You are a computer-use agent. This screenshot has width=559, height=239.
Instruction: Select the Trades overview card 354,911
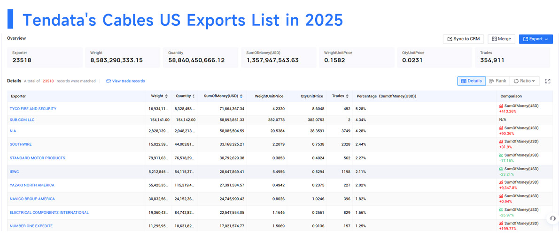click(512, 57)
